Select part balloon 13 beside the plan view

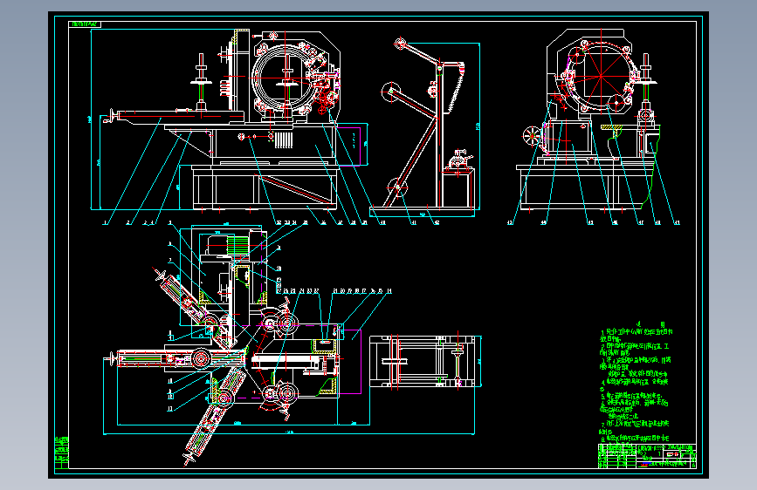170,409
